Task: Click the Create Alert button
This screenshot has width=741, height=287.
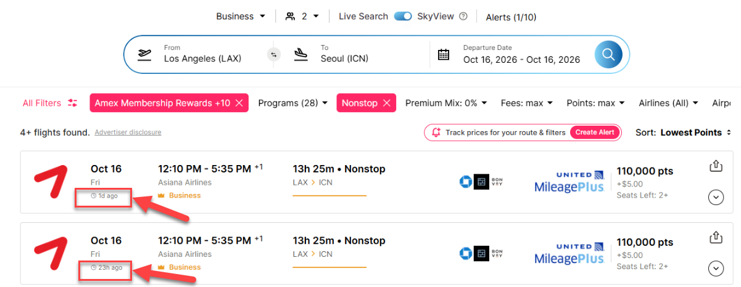Action: (x=595, y=132)
